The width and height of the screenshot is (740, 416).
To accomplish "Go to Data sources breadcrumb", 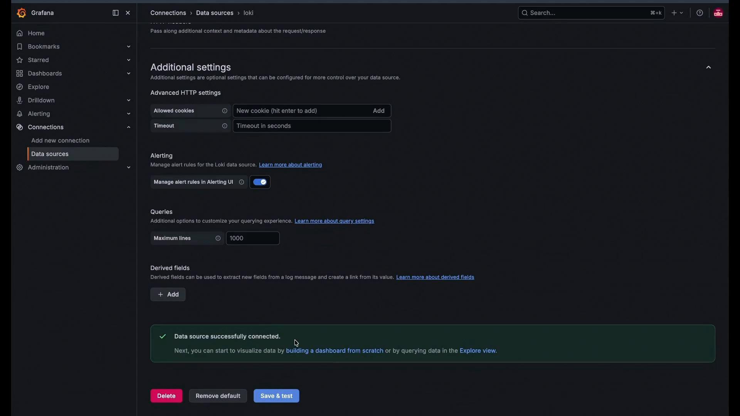I will pyautogui.click(x=215, y=13).
